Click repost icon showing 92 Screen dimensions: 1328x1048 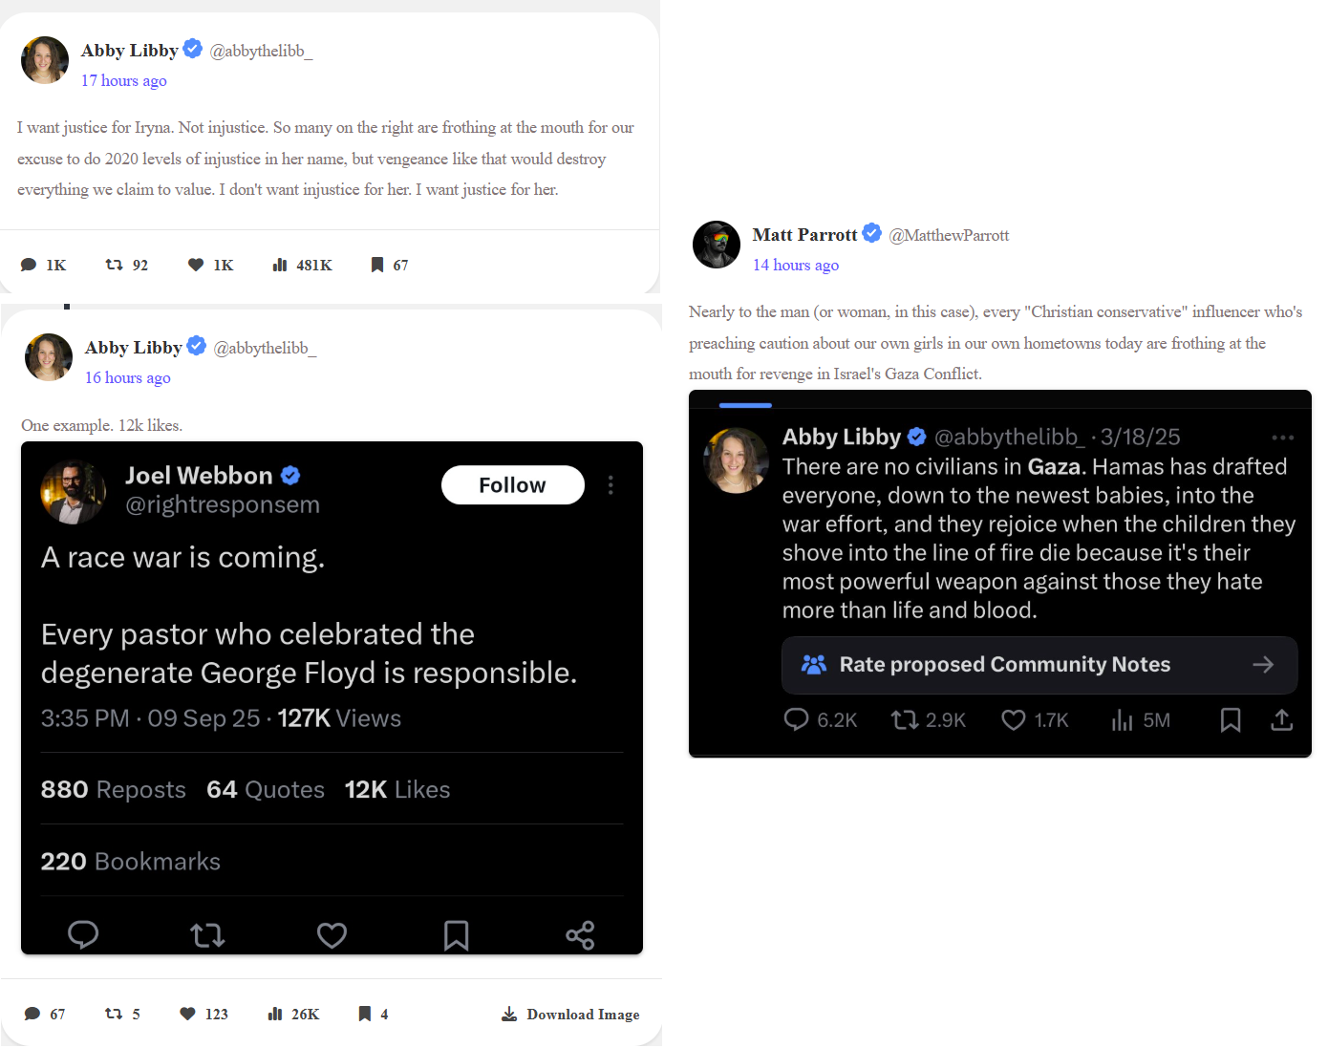(x=114, y=265)
